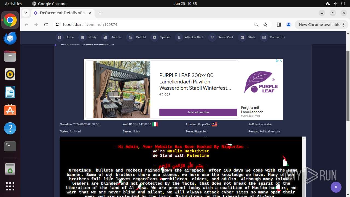
Task: Open the Archive nav icon
Action: pyautogui.click(x=105, y=37)
